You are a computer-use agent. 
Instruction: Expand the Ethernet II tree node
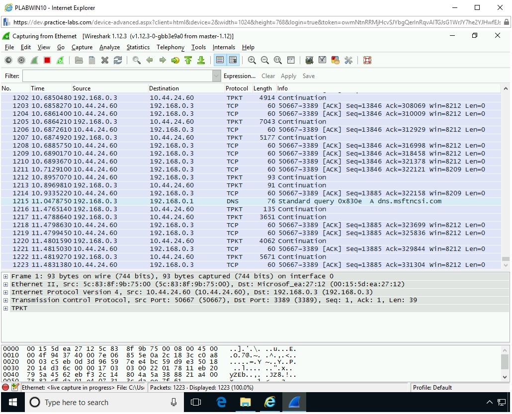point(6,284)
